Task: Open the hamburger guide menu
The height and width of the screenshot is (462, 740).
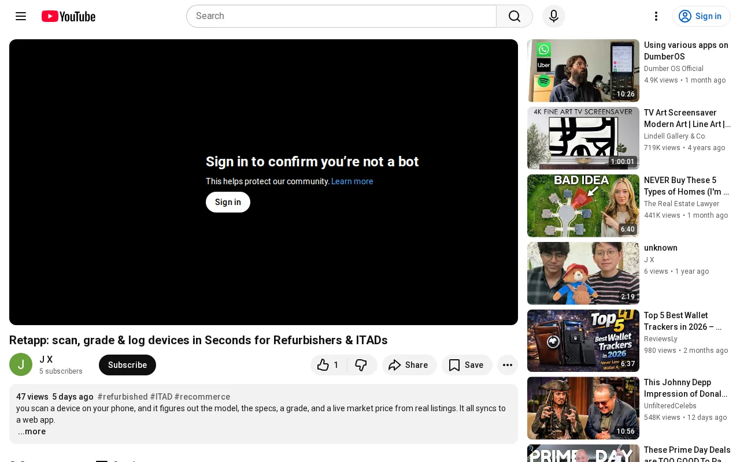Action: pyautogui.click(x=21, y=16)
